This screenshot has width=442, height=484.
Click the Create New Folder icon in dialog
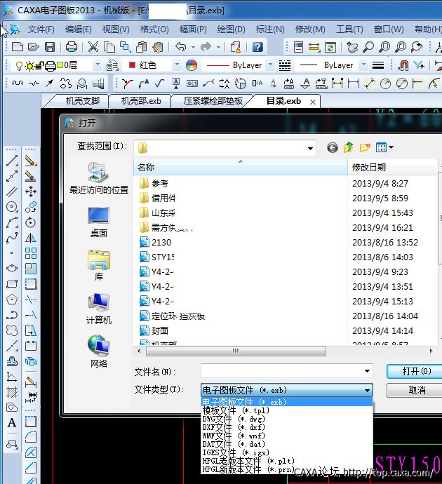click(365, 147)
